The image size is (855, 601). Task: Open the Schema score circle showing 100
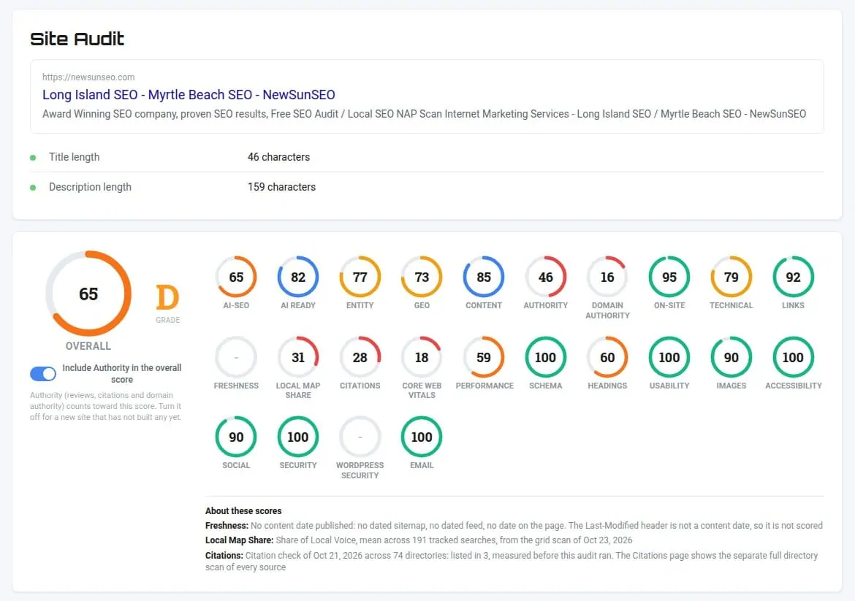(x=545, y=357)
